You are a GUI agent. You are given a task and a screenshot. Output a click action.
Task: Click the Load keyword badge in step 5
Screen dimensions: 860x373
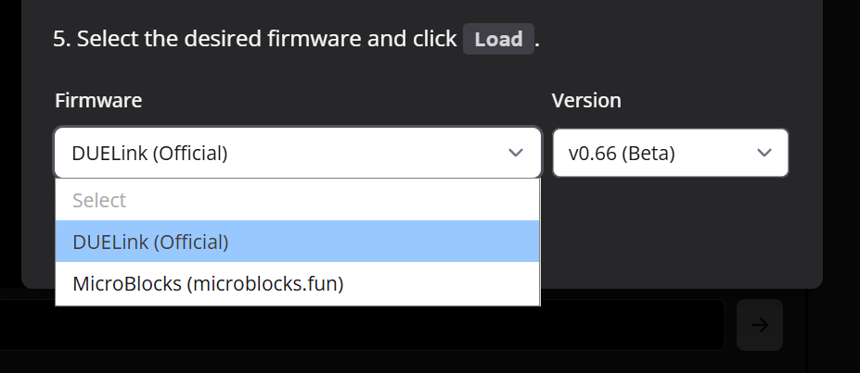[498, 40]
